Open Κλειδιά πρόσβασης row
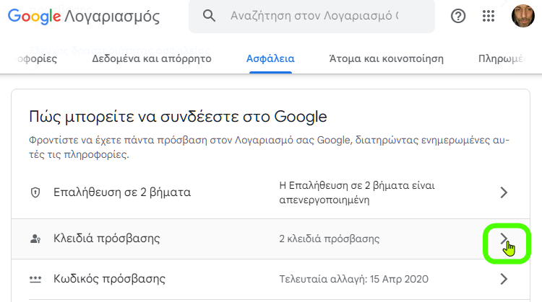 click(271, 239)
